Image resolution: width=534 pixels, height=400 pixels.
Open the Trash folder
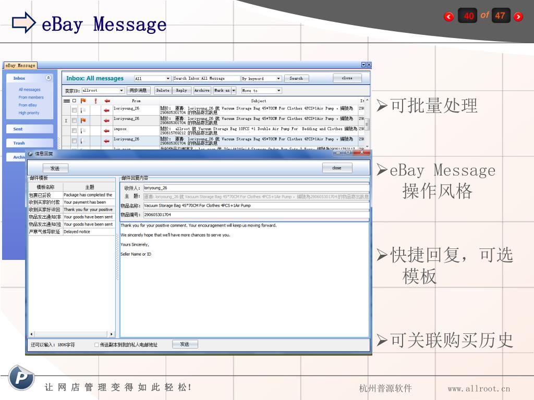(x=30, y=143)
